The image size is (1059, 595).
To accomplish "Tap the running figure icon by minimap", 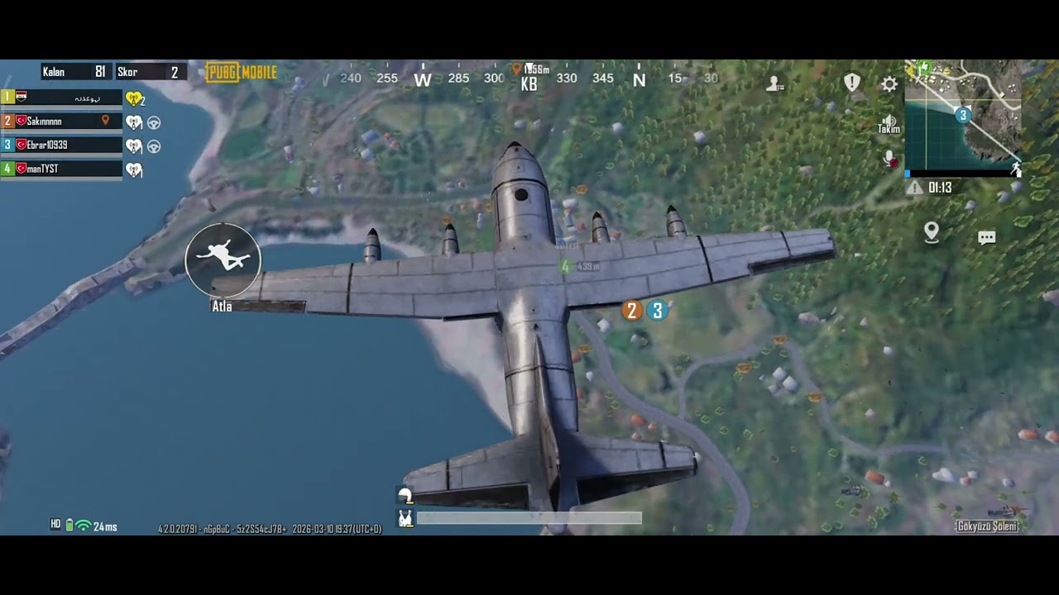I will coord(1016,169).
